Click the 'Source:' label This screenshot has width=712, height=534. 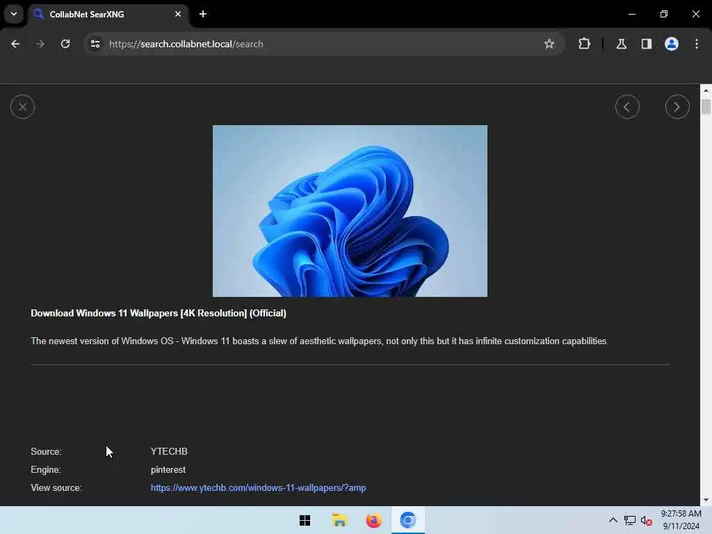(46, 451)
